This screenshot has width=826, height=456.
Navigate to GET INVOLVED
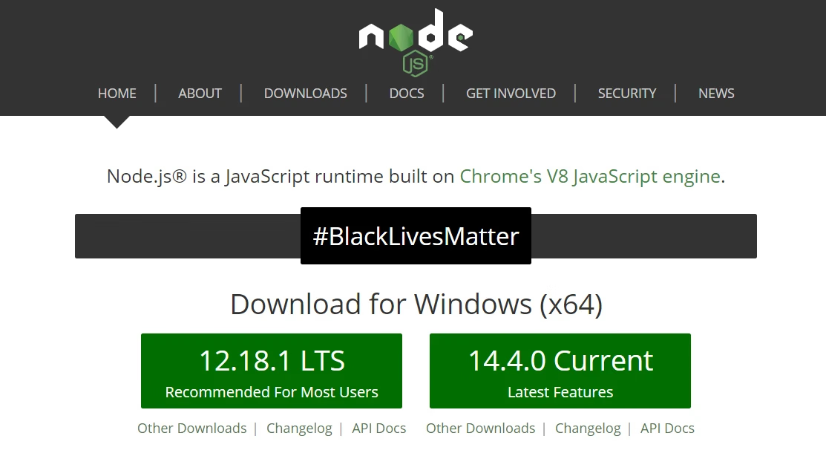pos(511,94)
